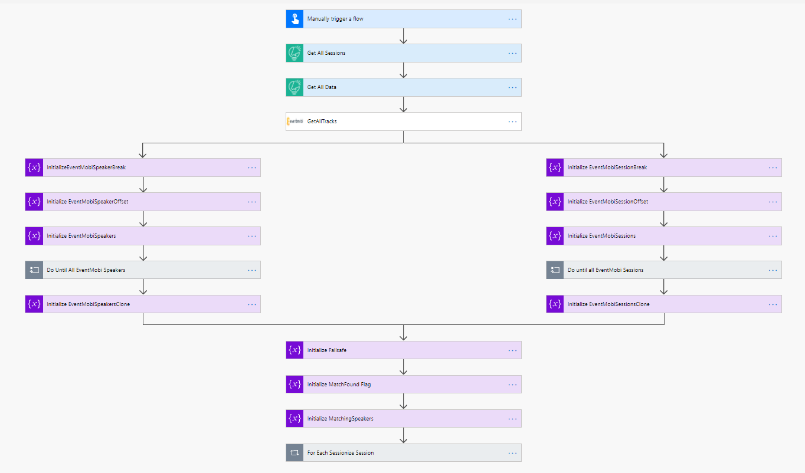Click the Get All Sessions connector icon

294,53
